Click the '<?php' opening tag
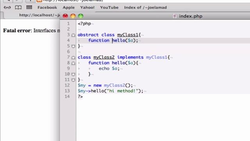 coord(84,23)
